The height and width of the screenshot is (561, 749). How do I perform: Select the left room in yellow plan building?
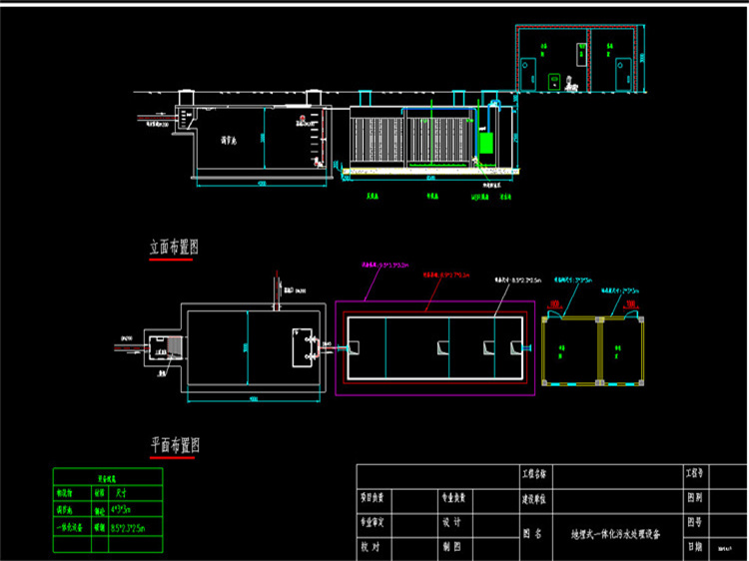click(x=566, y=350)
